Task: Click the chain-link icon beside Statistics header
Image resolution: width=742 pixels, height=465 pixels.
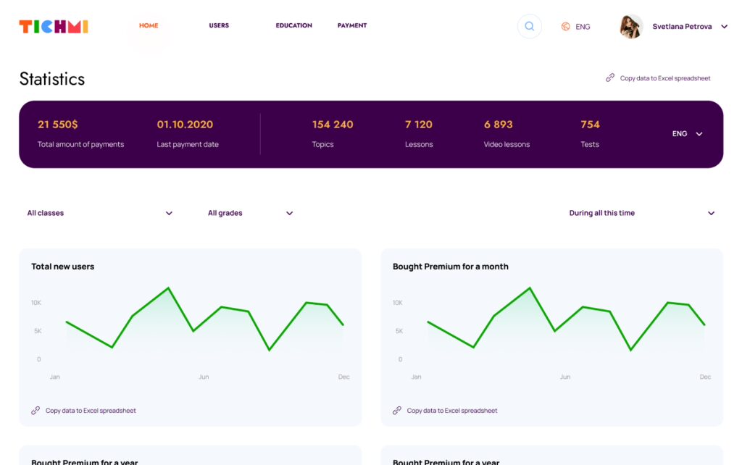Action: click(x=610, y=77)
